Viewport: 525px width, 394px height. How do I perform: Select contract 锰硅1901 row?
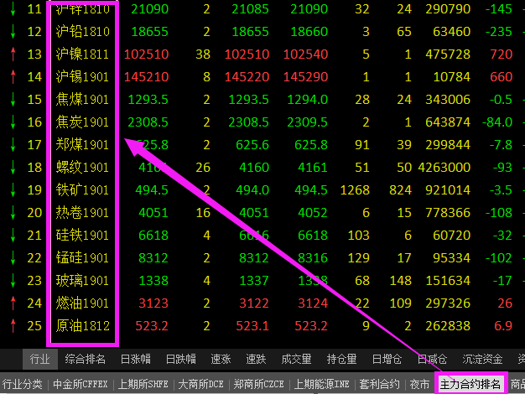pyautogui.click(x=83, y=257)
